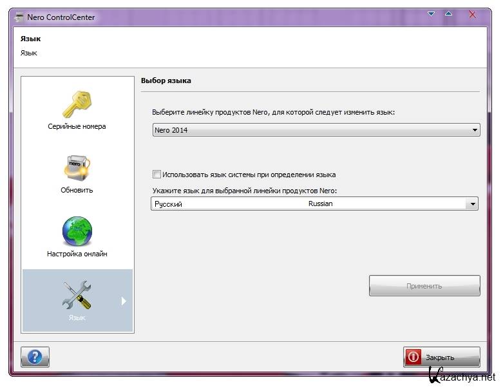Go to the 'Обновить' section label
This screenshot has height=389, width=503.
tap(77, 190)
